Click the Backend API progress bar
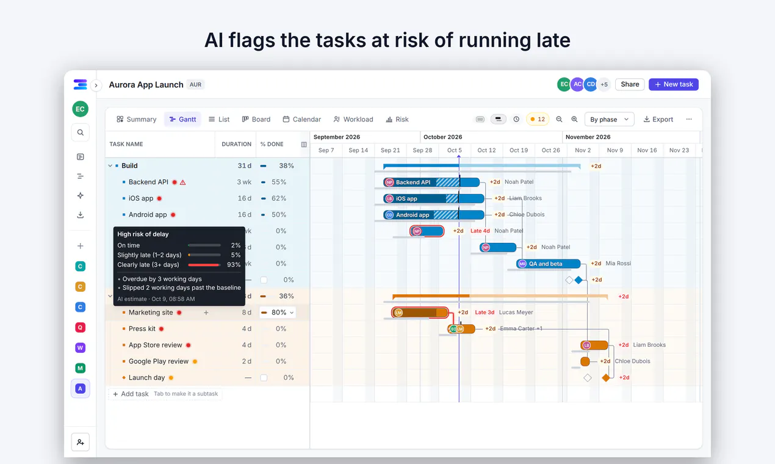This screenshot has height=464, width=775. [431, 182]
